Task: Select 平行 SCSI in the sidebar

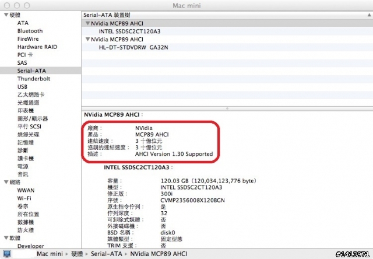Action: point(29,127)
